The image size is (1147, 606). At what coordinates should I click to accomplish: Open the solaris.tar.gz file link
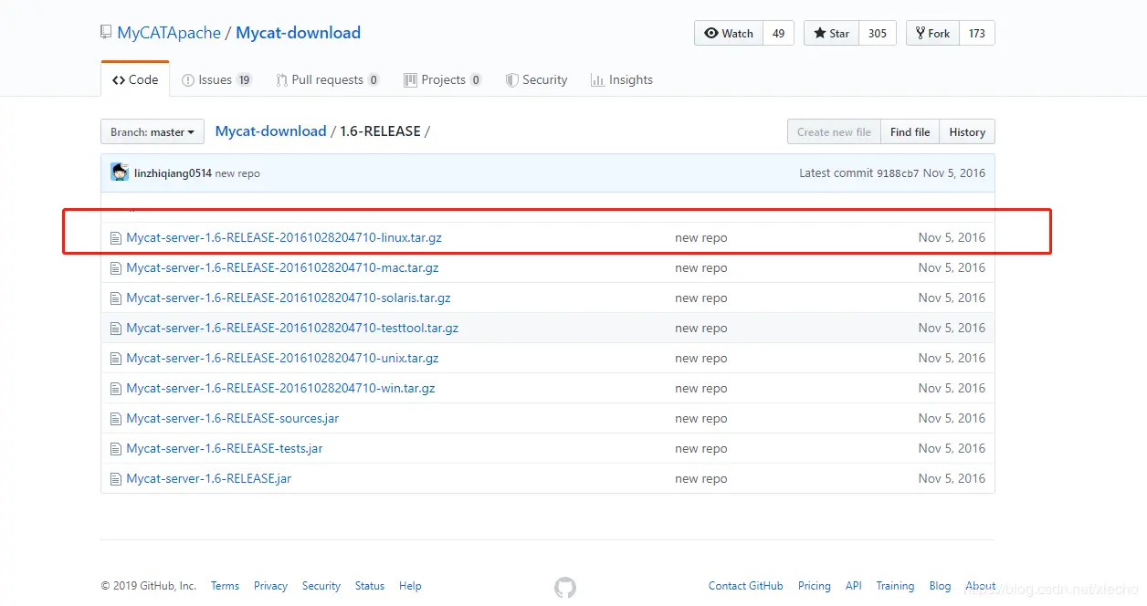click(289, 298)
